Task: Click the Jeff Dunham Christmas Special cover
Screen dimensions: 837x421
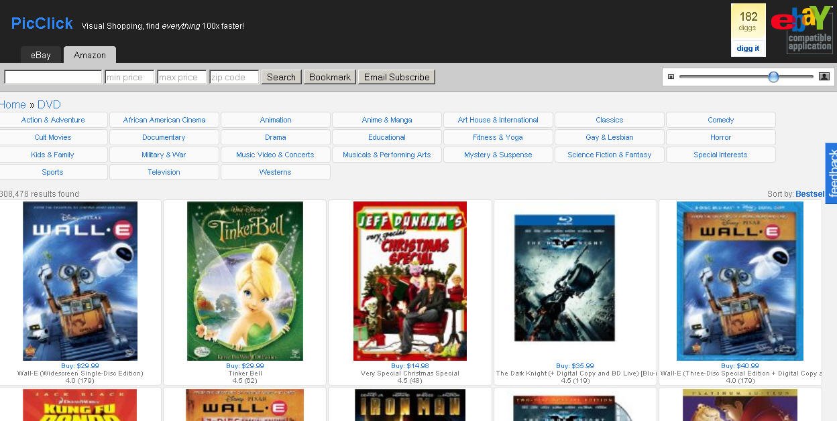Action: click(x=410, y=281)
